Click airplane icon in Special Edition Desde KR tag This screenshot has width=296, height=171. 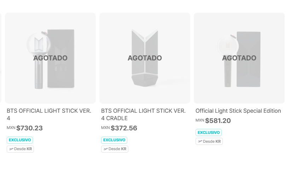(x=200, y=141)
